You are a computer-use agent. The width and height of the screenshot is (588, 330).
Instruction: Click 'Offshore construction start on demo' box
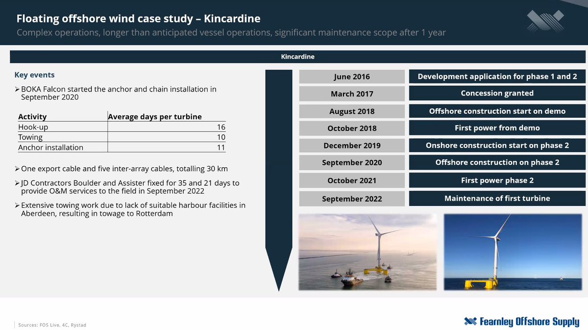[x=497, y=111]
